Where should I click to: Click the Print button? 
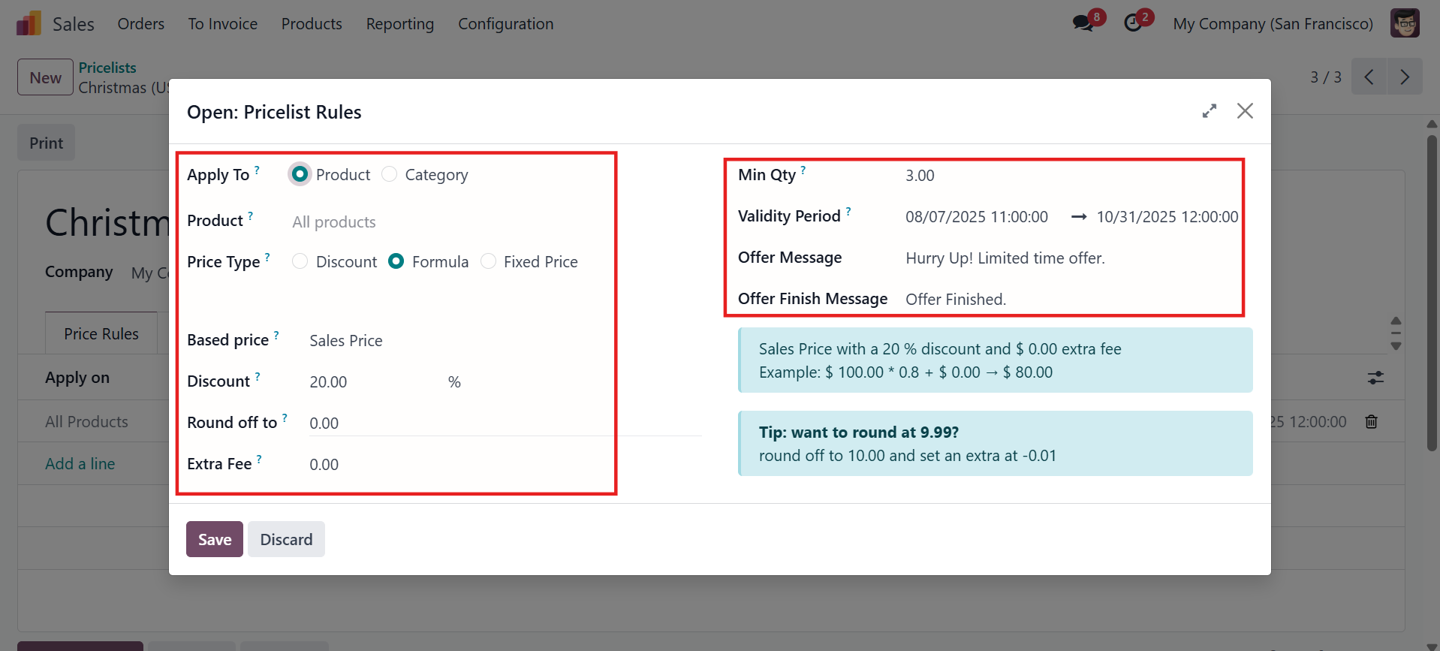[46, 143]
